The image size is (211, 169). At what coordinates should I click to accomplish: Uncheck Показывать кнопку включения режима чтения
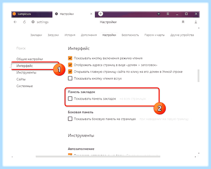[x=70, y=58]
